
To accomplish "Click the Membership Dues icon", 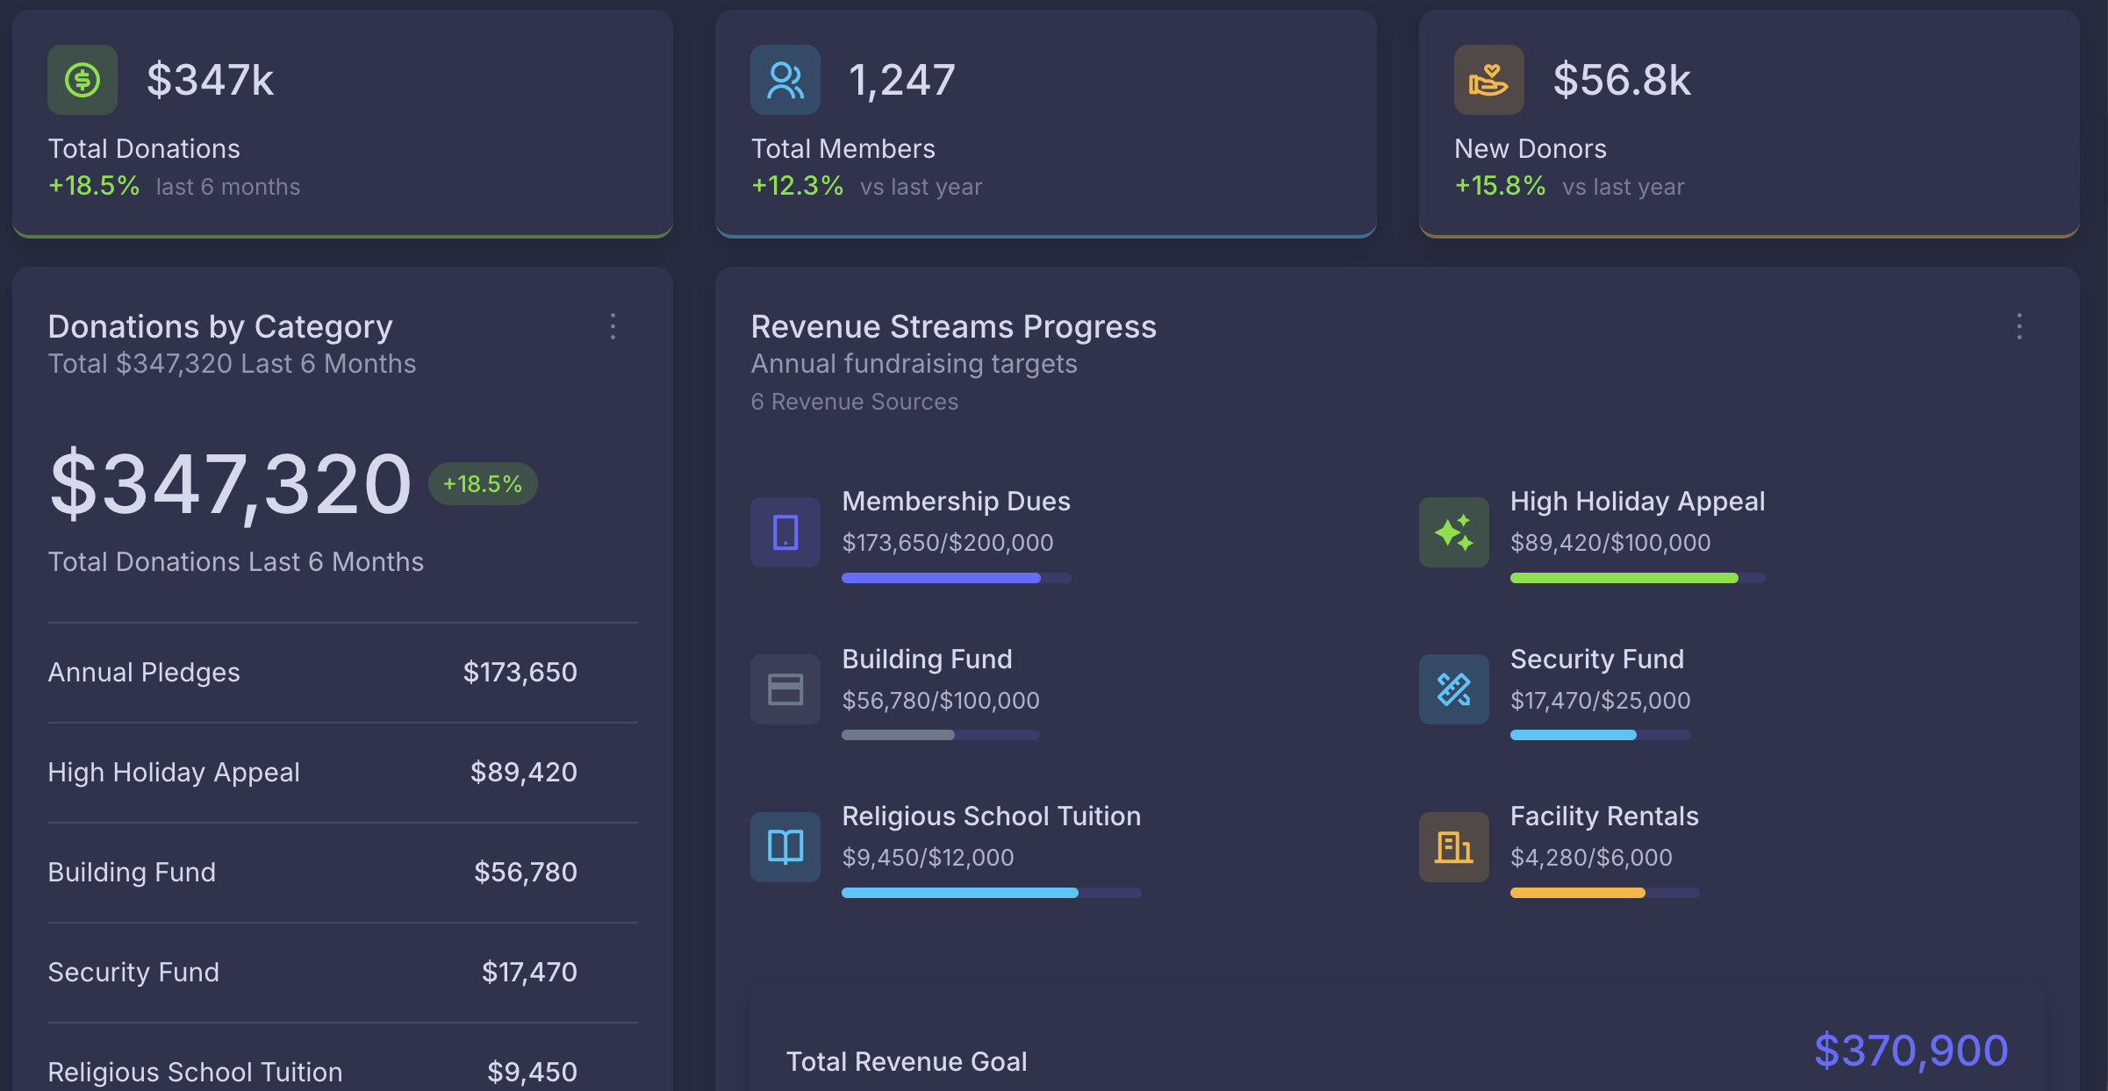I will [785, 532].
